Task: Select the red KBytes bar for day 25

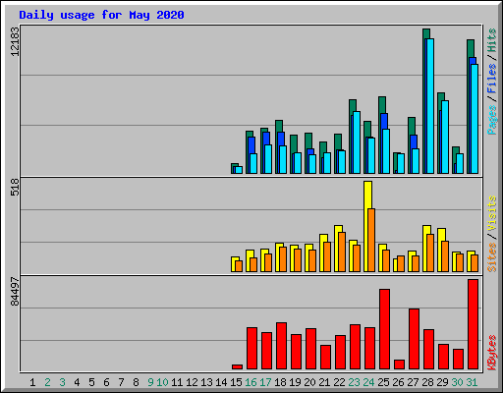Action: [x=384, y=329]
